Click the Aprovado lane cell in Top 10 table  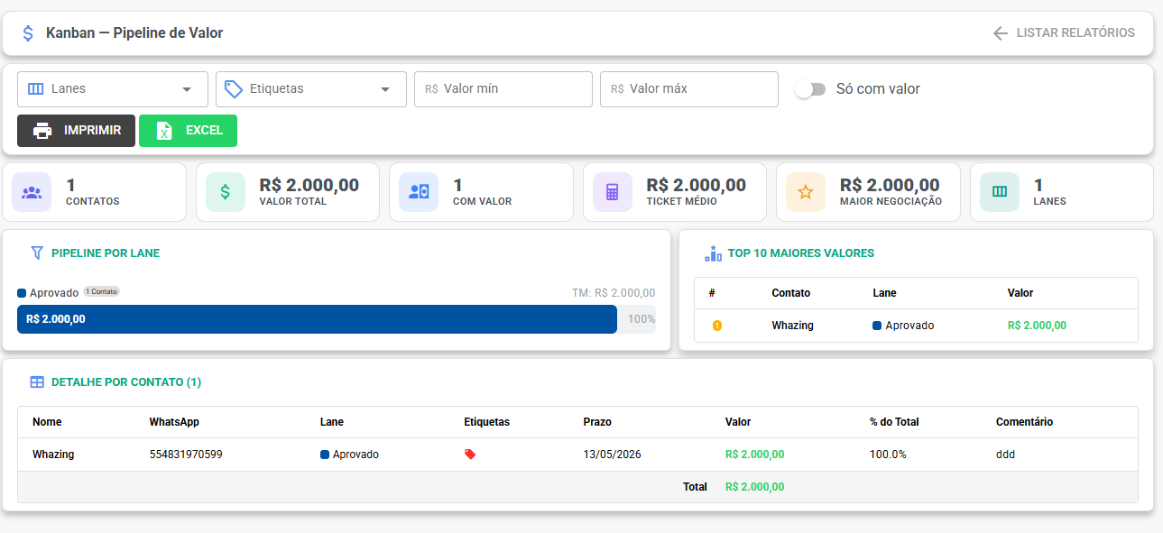coord(904,326)
